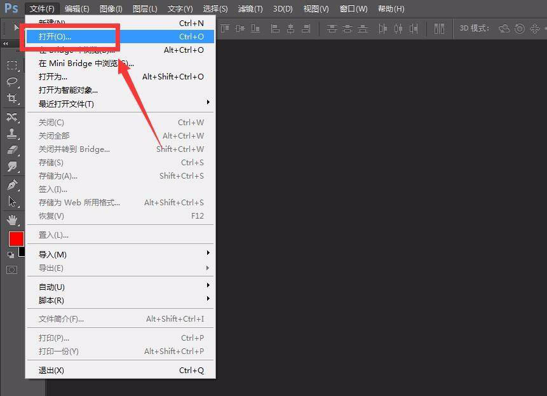Collapse the toolbar with the double-arrow chevron
Screen dimensions: 547x396
coord(6,43)
